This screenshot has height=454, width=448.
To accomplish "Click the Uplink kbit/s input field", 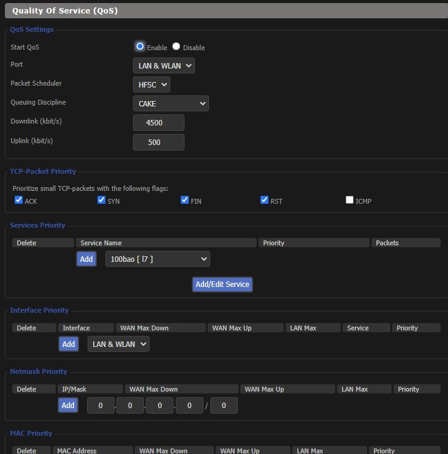I will click(x=158, y=142).
